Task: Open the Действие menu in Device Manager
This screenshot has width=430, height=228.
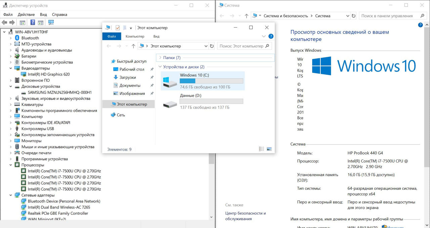Action: tap(26, 15)
